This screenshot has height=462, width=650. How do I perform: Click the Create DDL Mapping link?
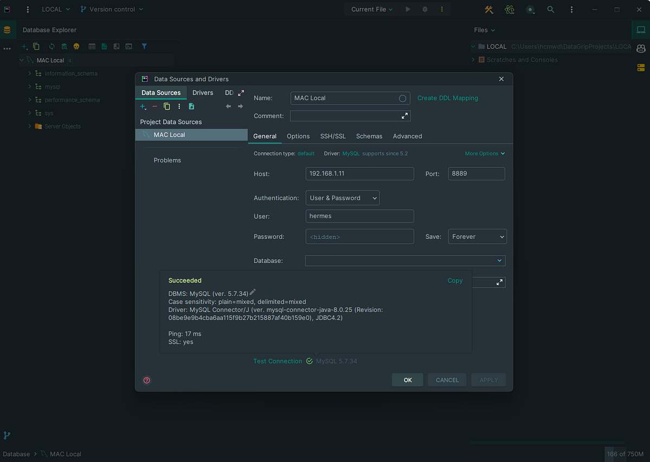447,98
